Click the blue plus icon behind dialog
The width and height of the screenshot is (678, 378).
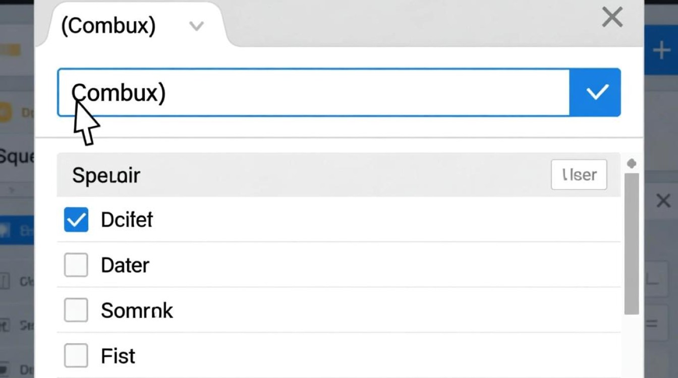pyautogui.click(x=661, y=51)
